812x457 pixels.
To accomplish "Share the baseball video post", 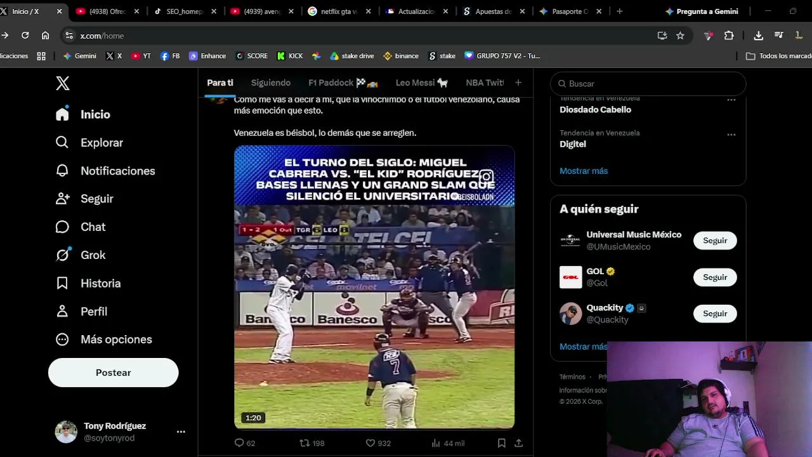I will click(518, 443).
